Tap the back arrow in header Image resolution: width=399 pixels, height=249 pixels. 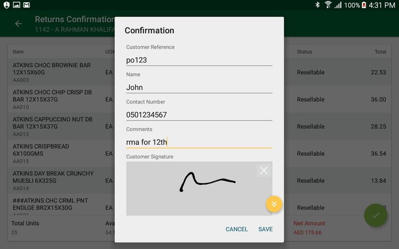(18, 23)
